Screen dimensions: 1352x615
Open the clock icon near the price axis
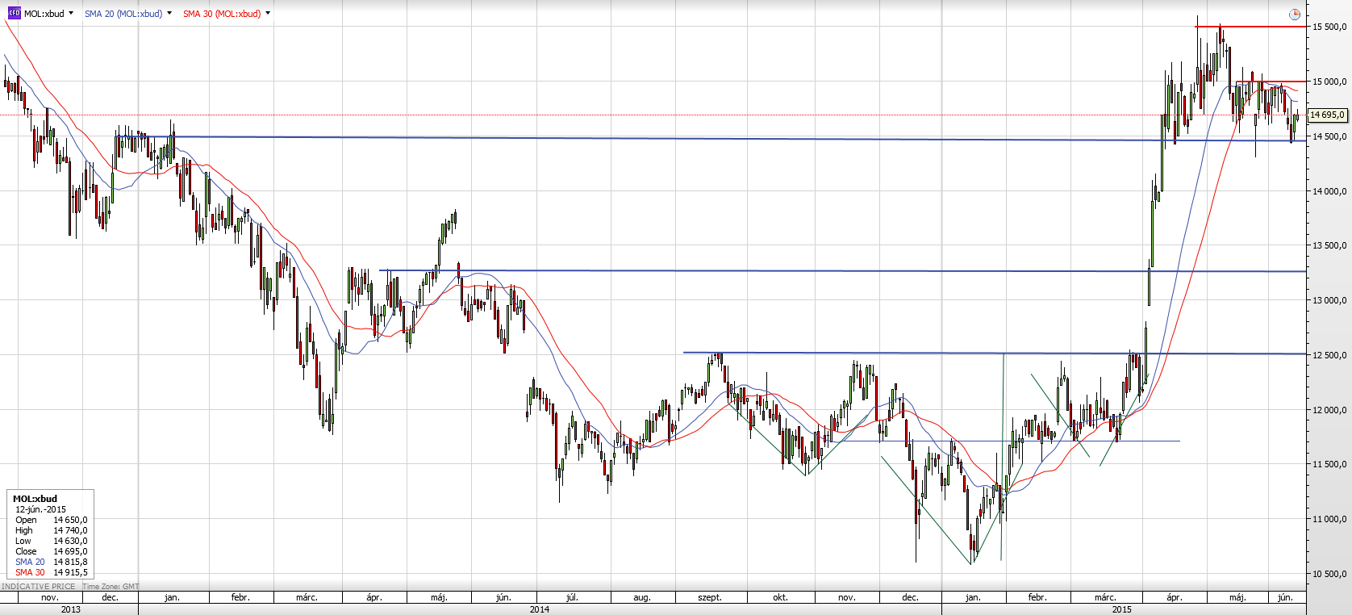pos(1295,15)
